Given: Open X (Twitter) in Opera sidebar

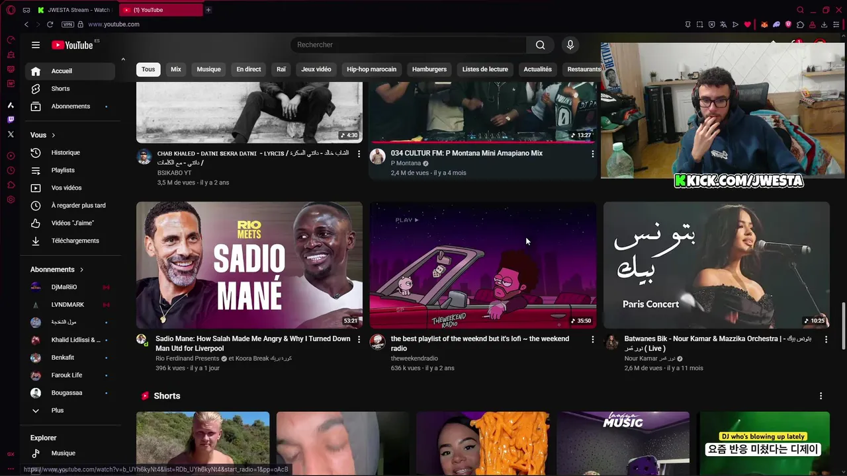Looking at the screenshot, I should click(x=11, y=134).
